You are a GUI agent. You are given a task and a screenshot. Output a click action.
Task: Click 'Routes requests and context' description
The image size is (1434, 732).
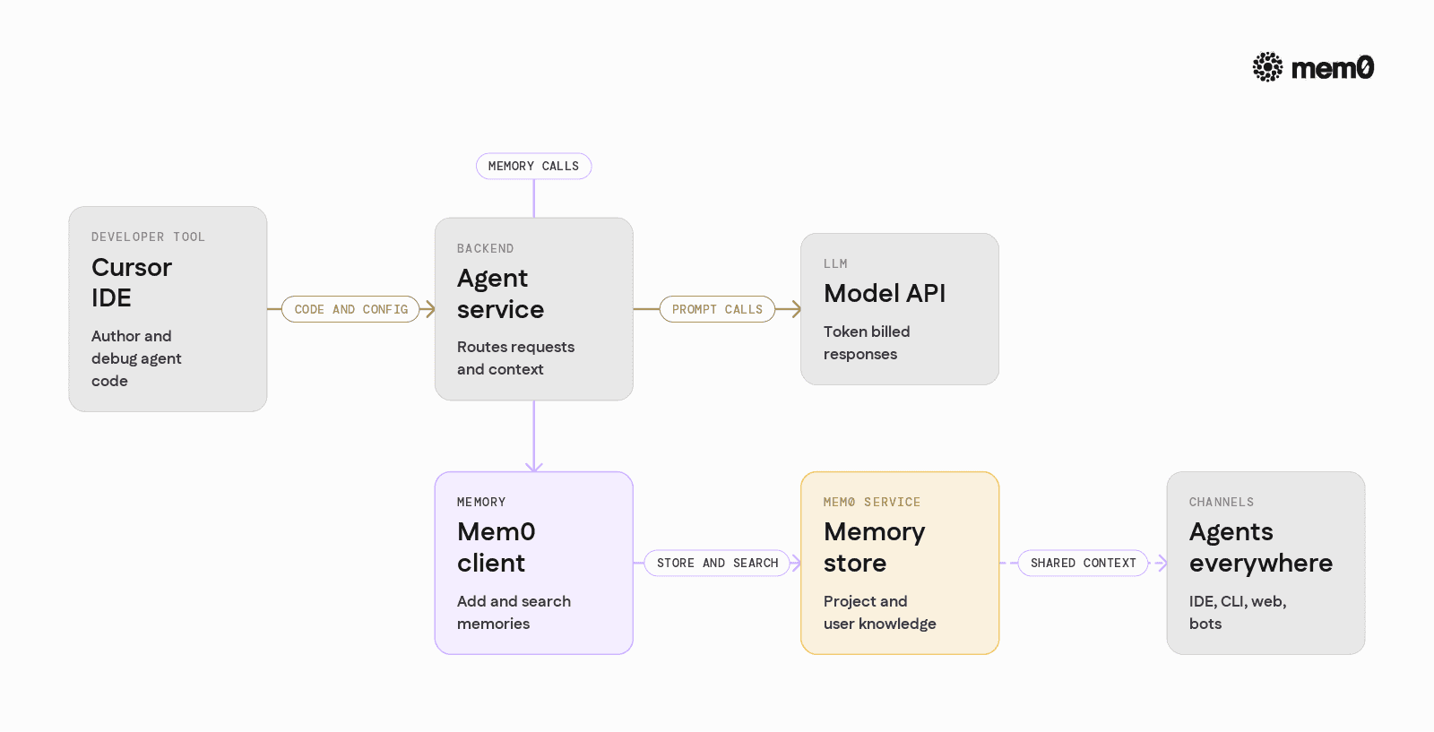coord(515,357)
